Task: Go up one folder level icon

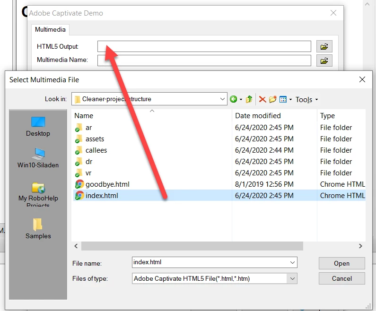Action: point(249,99)
